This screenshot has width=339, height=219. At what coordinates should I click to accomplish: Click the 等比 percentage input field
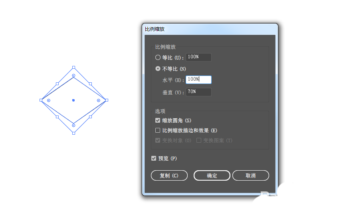[198, 57]
